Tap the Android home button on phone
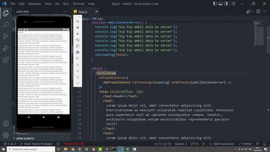The image size is (270, 152). point(43,117)
